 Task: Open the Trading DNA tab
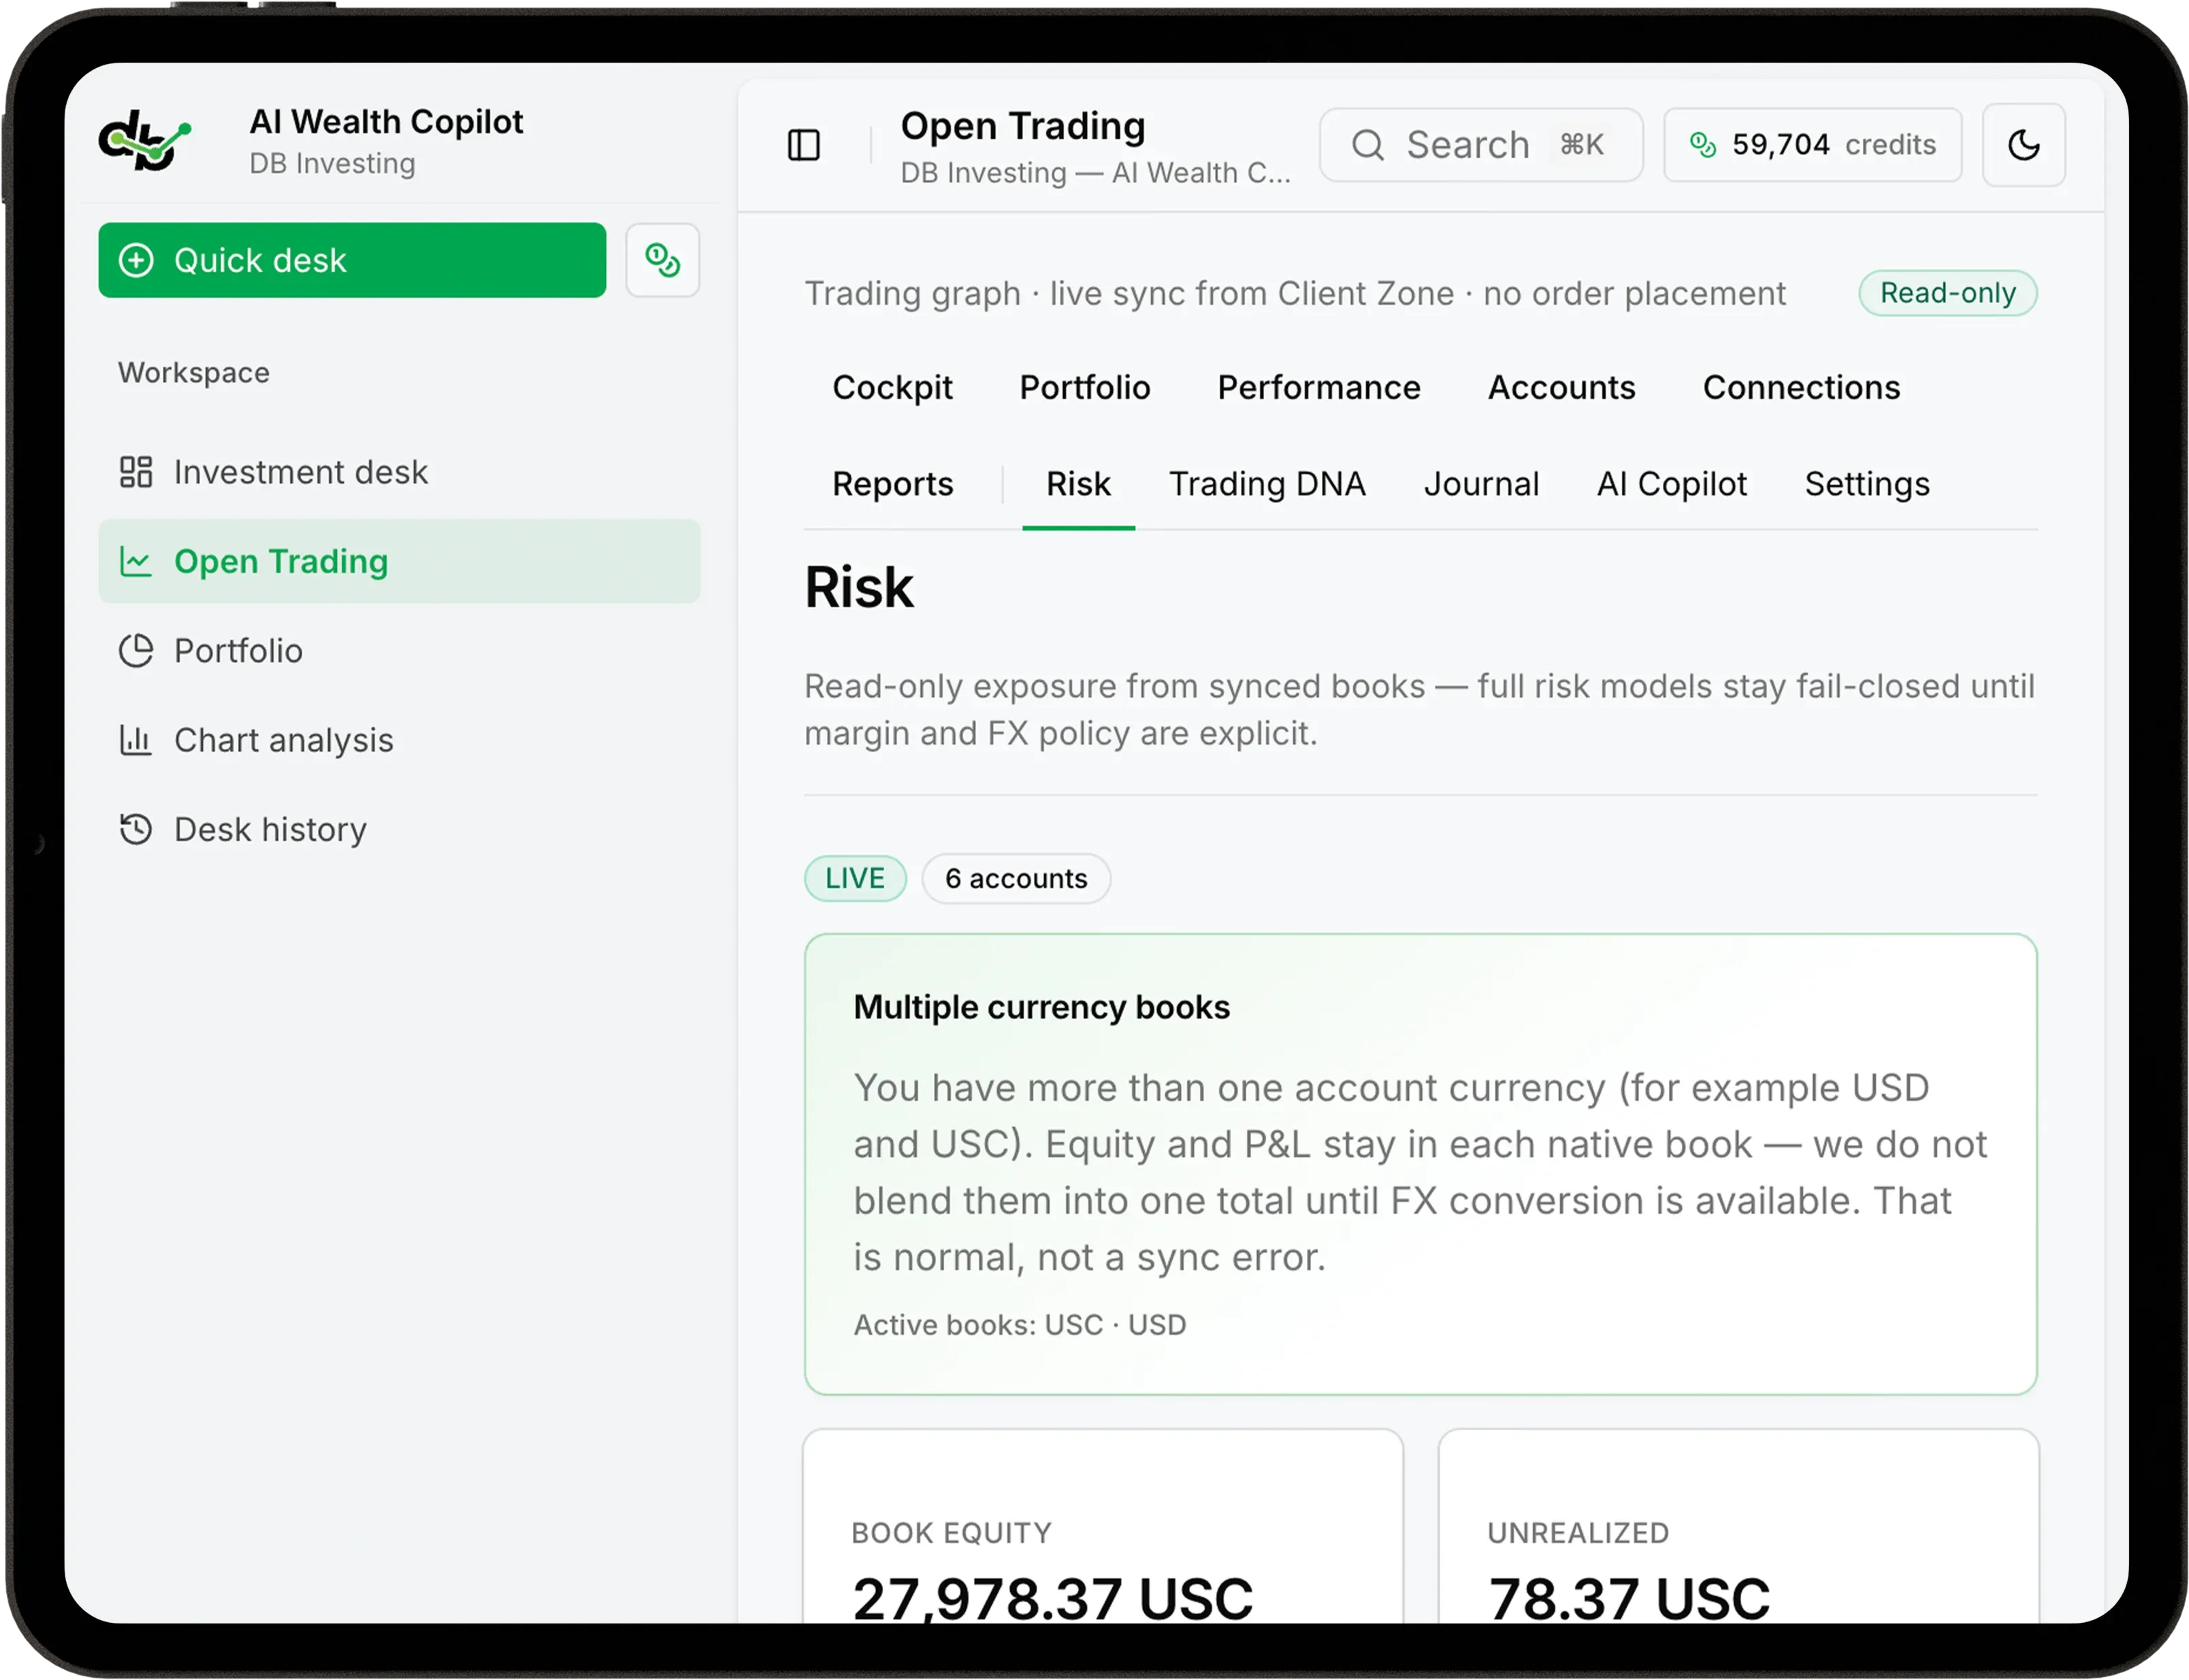click(1267, 484)
